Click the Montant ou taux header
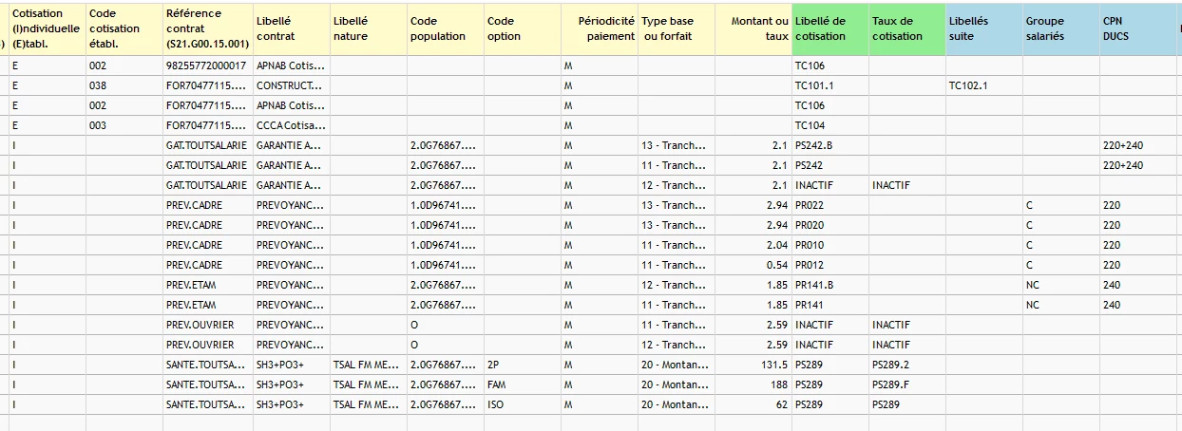 pyautogui.click(x=753, y=28)
